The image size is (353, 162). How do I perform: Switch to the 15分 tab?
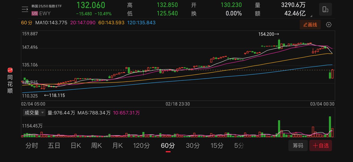tap(217, 146)
